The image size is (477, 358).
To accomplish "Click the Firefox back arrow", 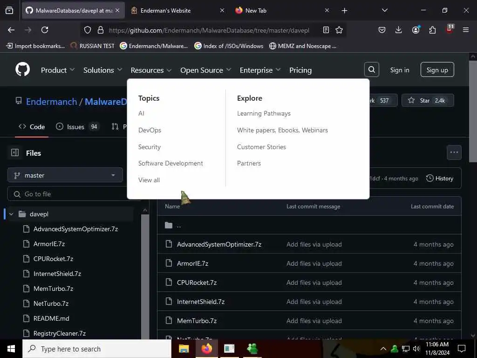I will [x=11, y=30].
